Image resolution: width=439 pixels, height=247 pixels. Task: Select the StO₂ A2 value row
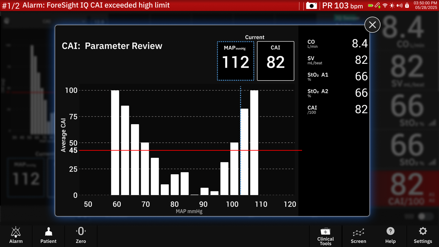(x=337, y=93)
